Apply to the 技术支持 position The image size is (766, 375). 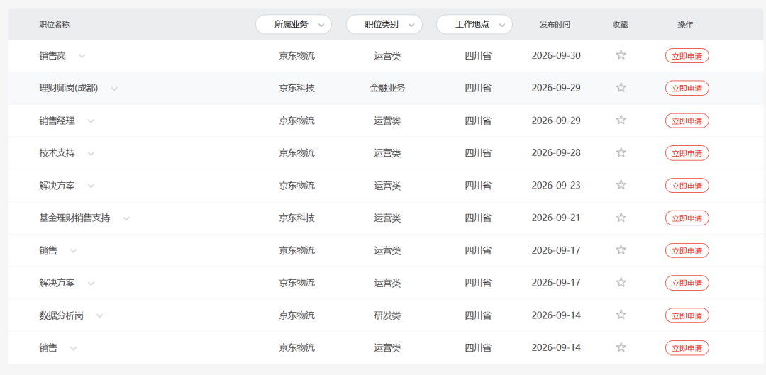pyautogui.click(x=687, y=153)
